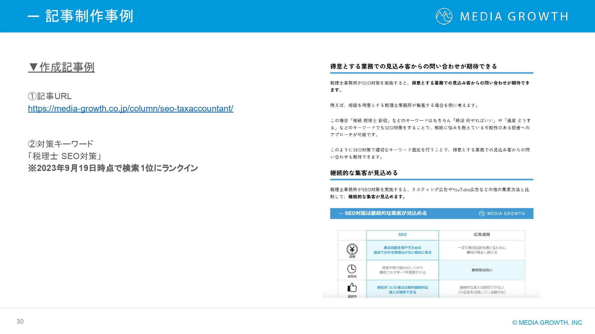
Task: Expand the 継続的な集客が見込める section
Action: [364, 172]
